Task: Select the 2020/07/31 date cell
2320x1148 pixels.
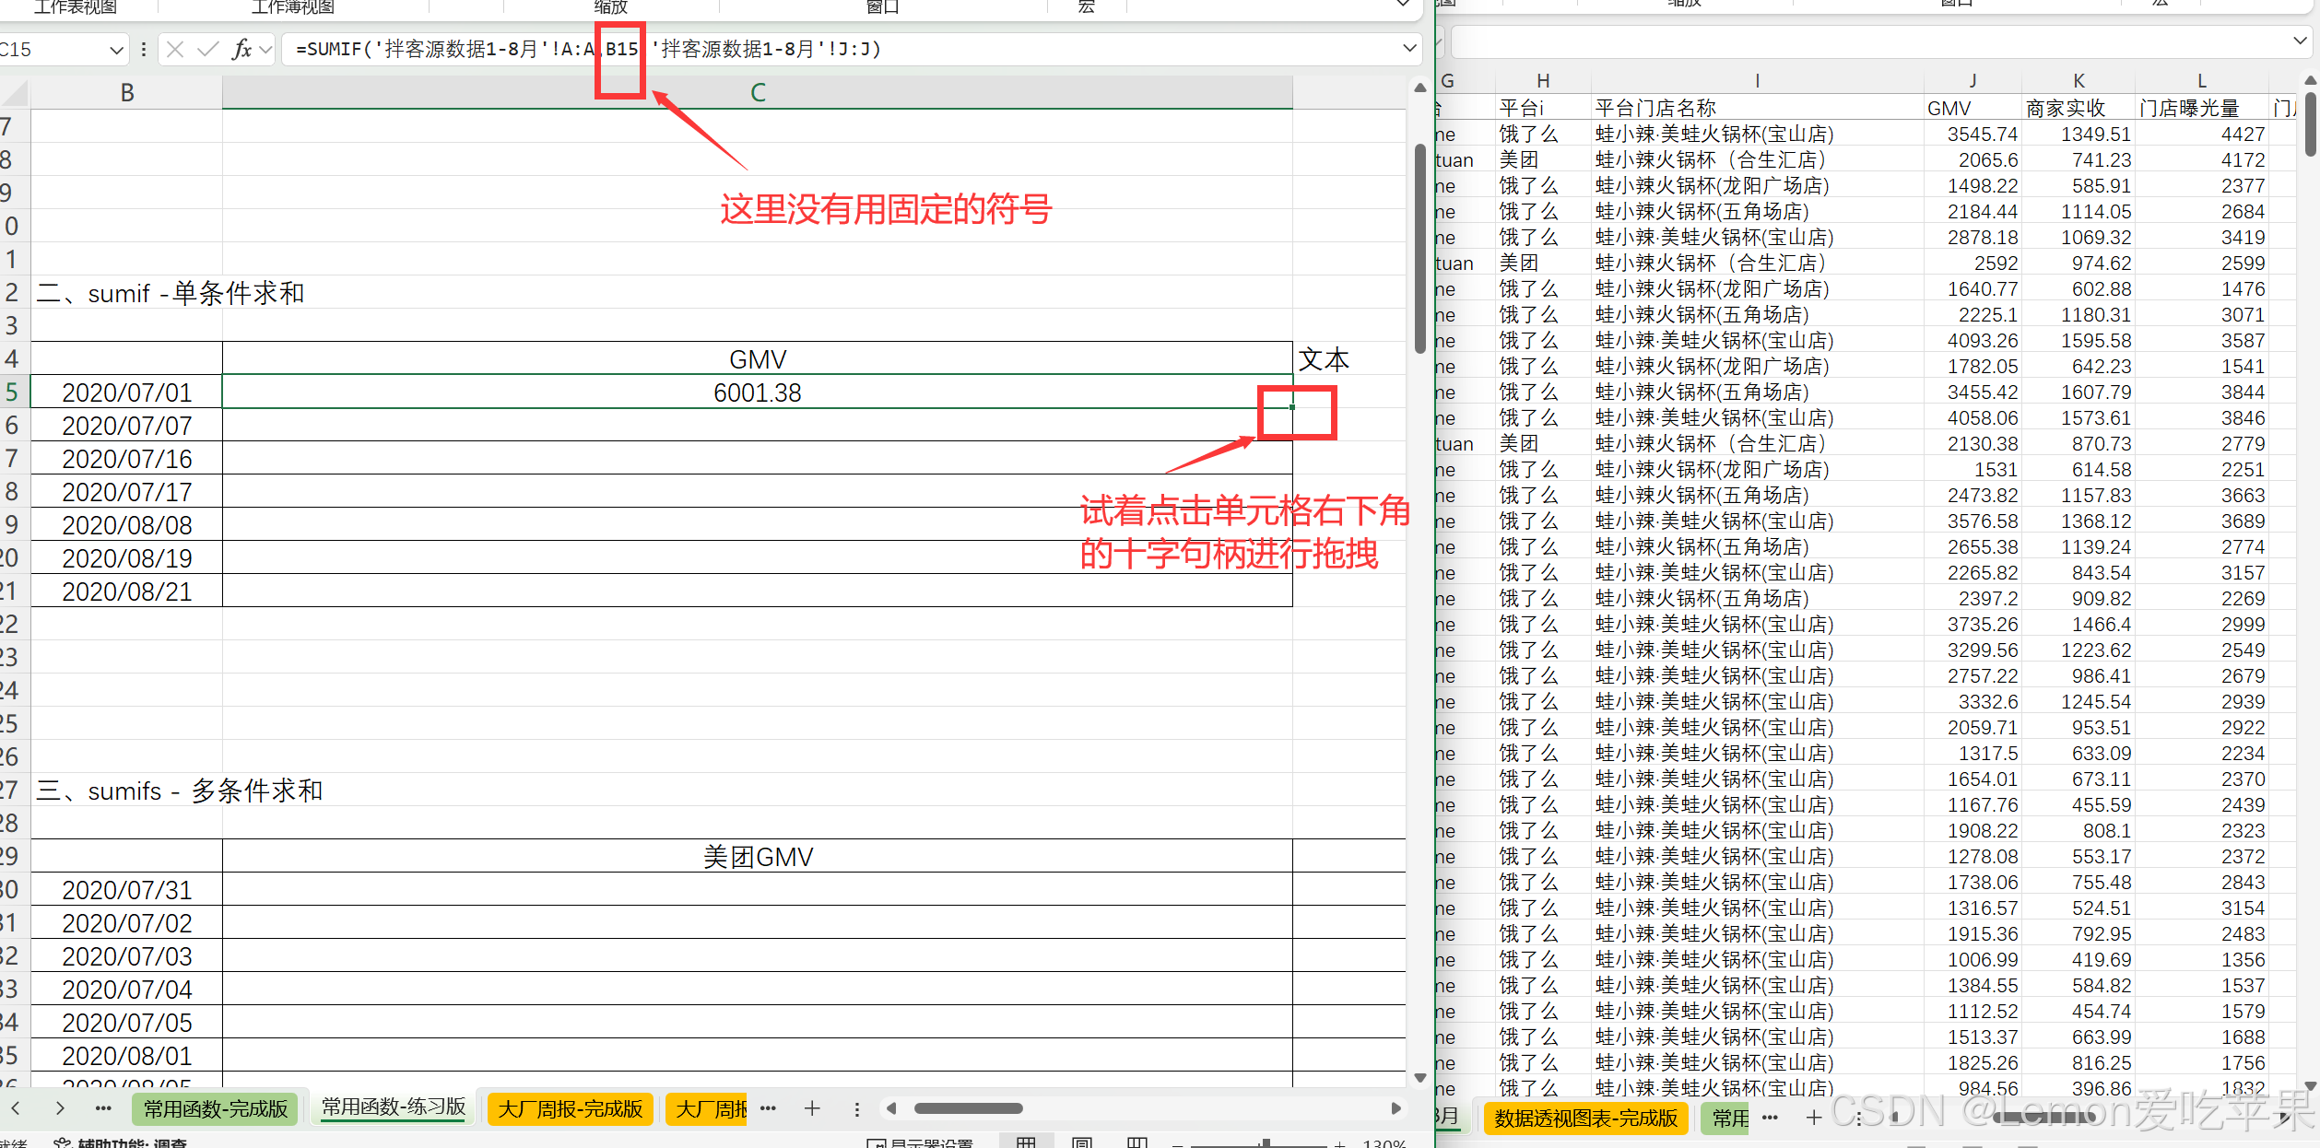Action: (x=127, y=890)
